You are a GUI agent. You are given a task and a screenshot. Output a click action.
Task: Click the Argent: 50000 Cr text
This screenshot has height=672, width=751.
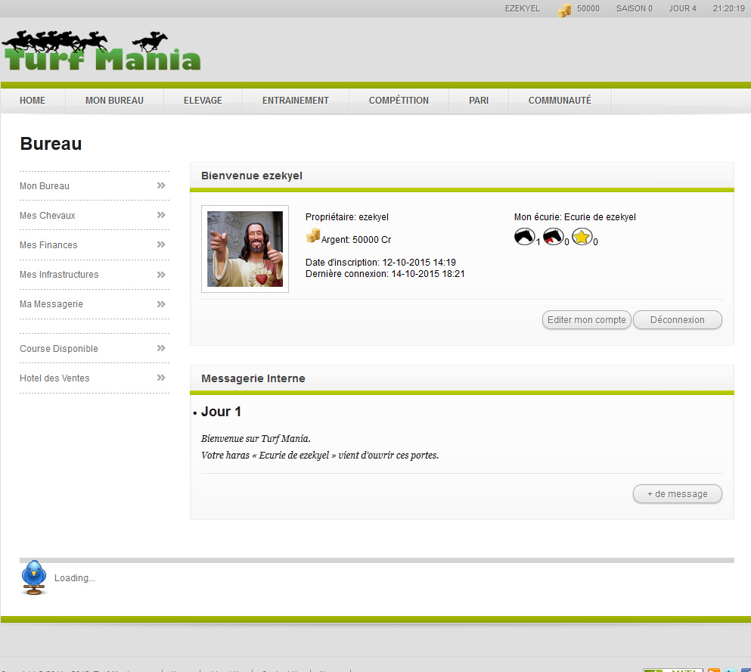[x=356, y=240]
